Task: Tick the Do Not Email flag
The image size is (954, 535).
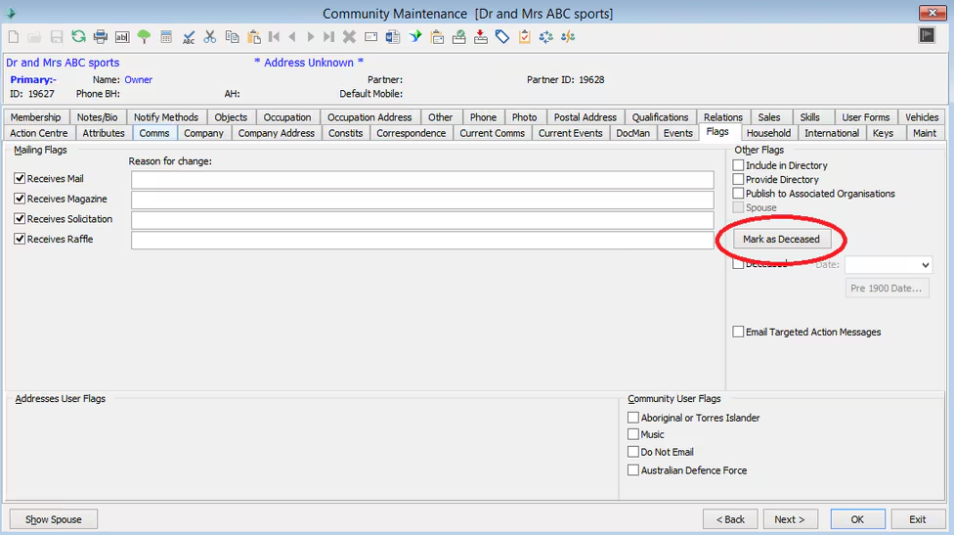Action: click(x=633, y=452)
